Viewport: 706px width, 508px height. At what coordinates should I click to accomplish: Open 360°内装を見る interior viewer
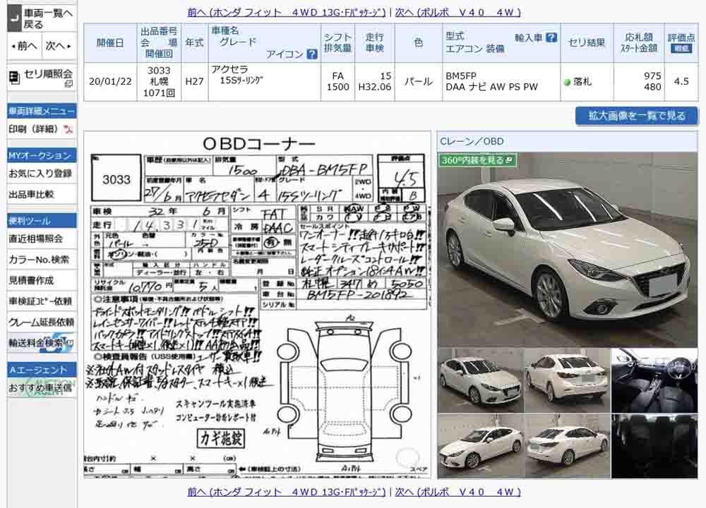point(477,160)
